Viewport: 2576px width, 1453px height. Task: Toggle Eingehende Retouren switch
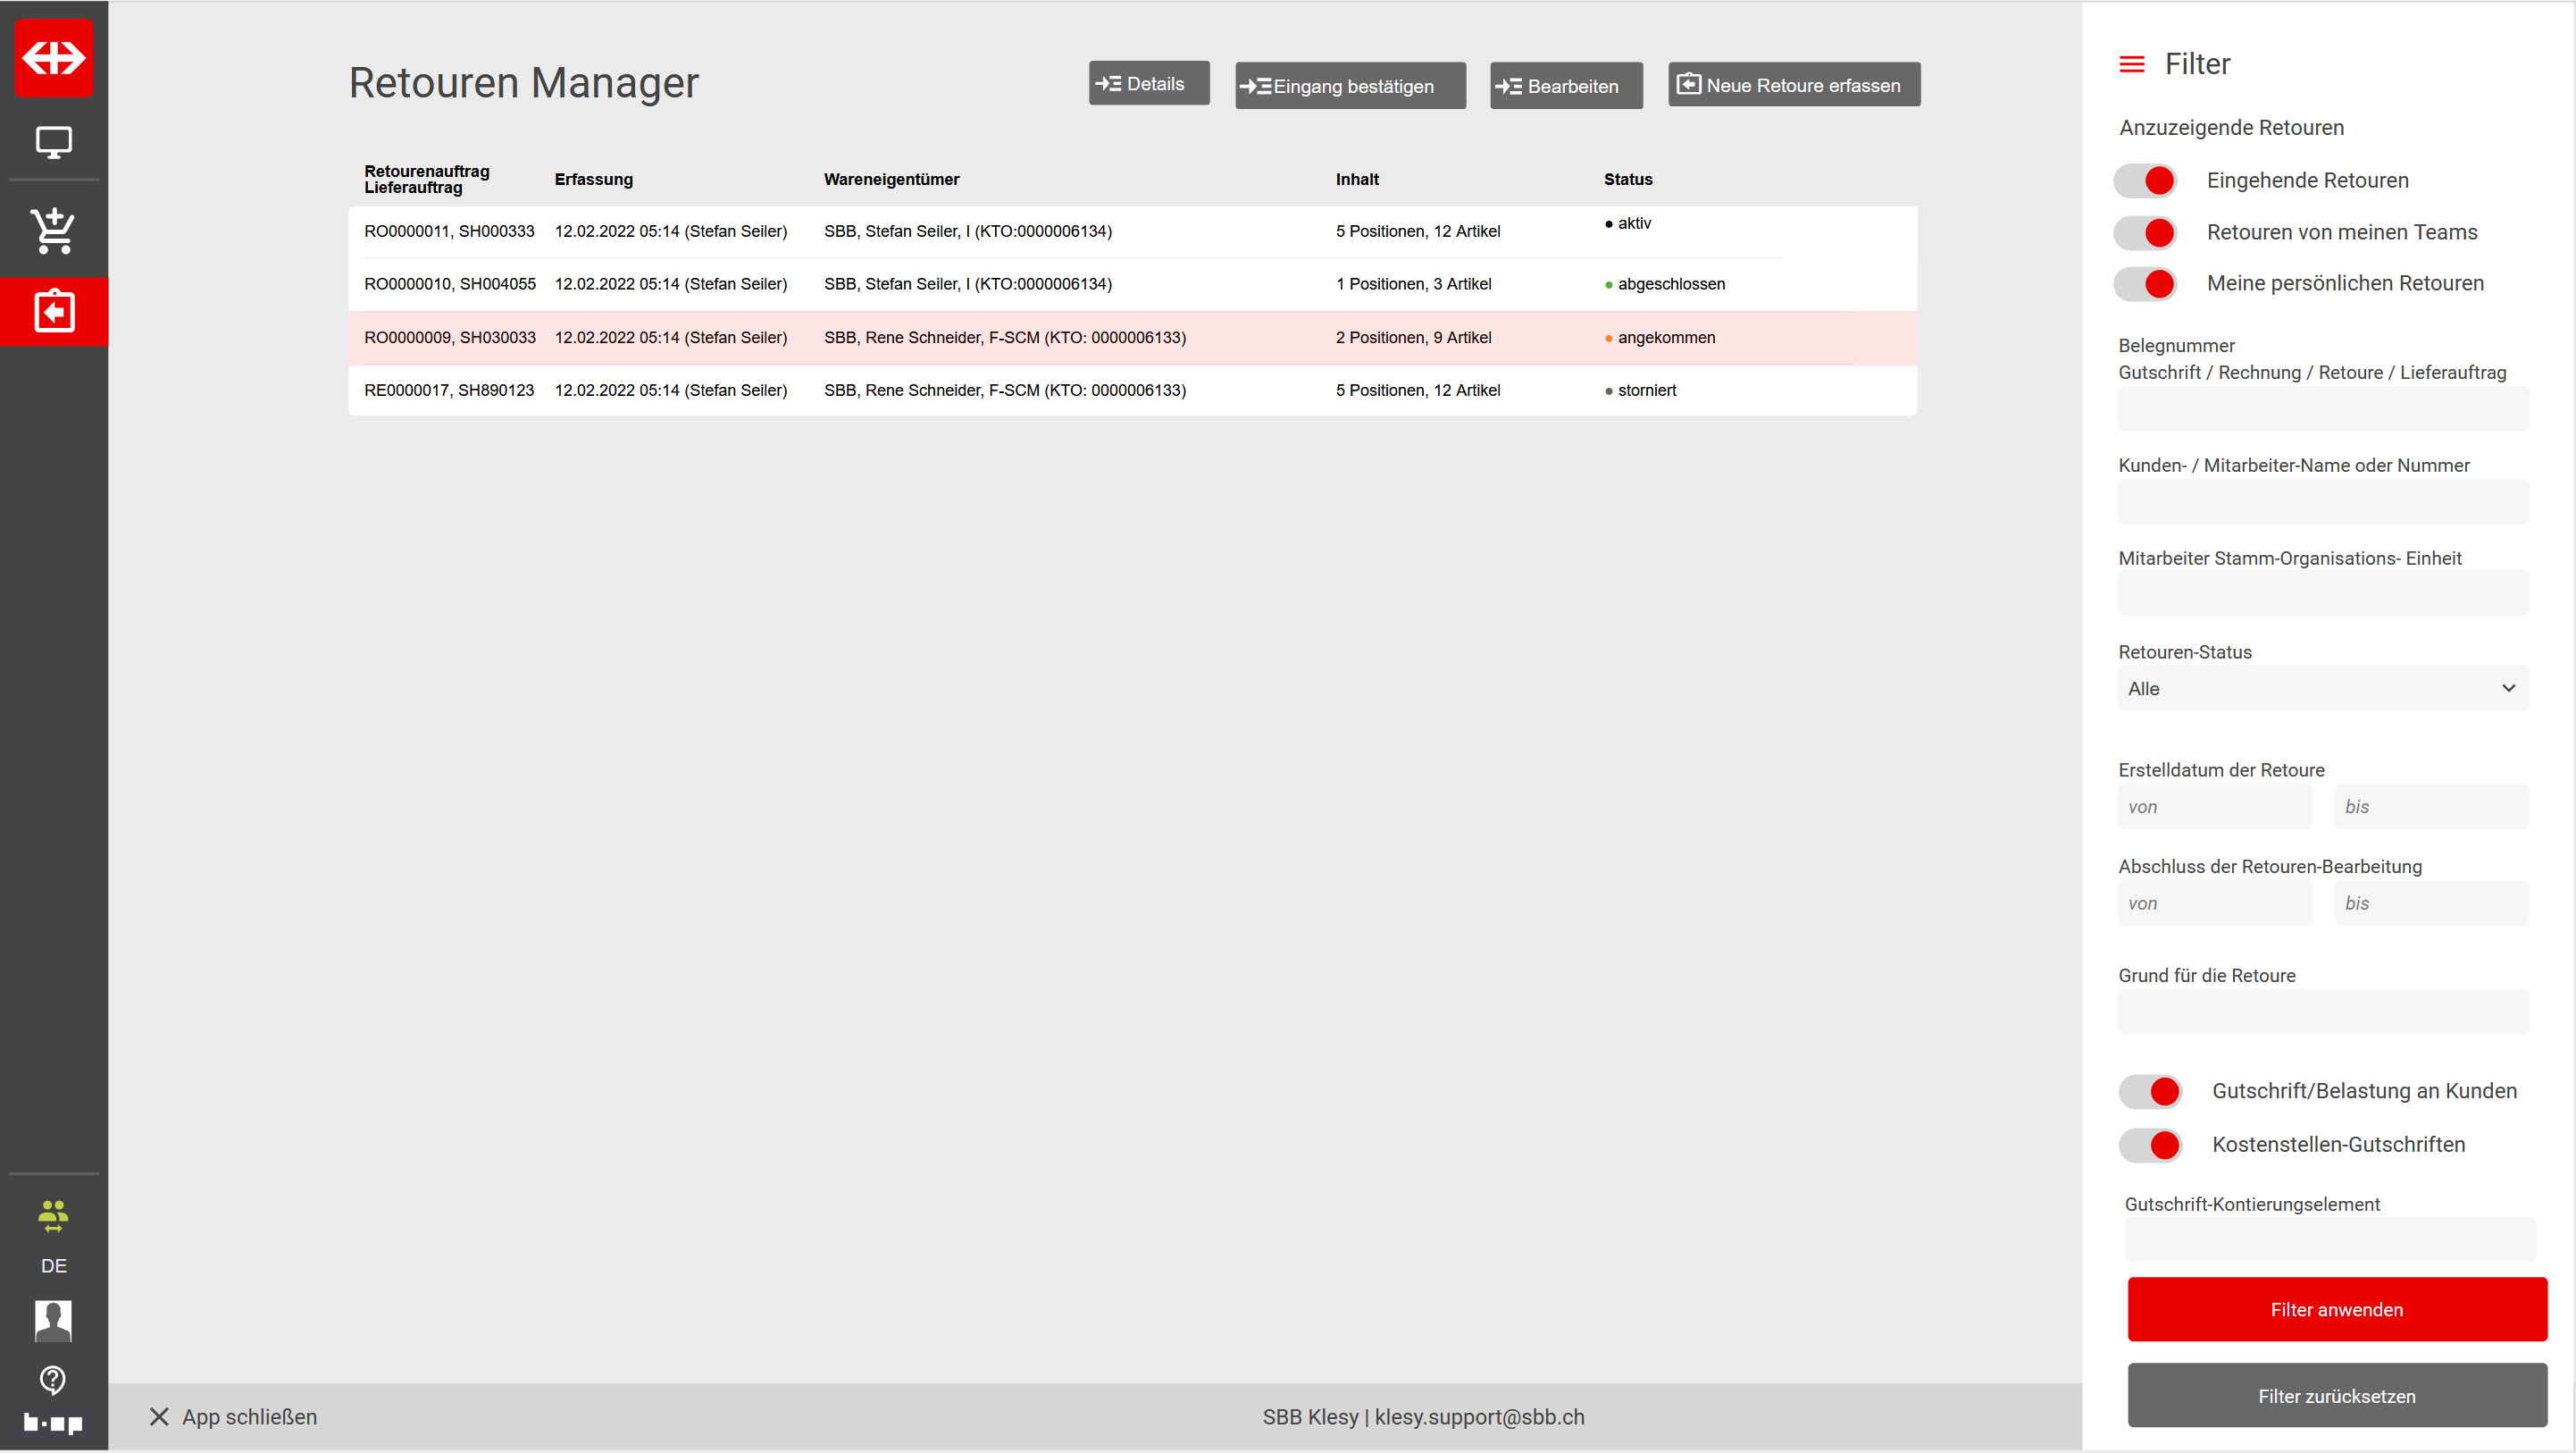point(2146,181)
